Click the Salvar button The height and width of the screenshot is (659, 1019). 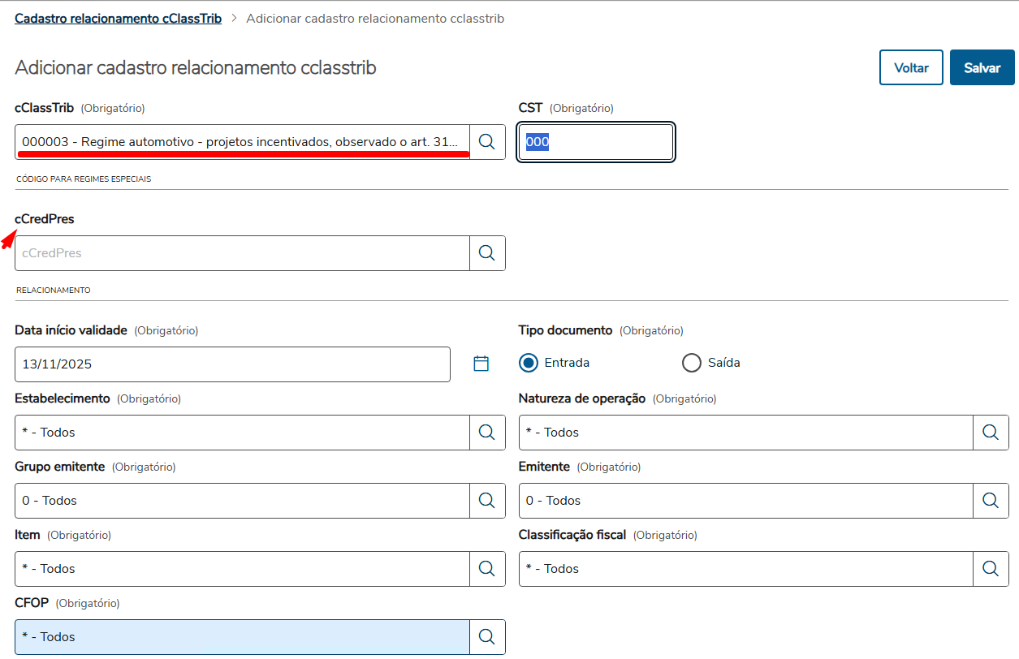click(982, 68)
